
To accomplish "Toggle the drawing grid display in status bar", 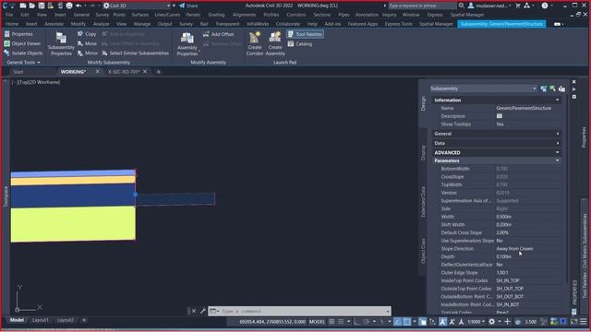I will click(332, 322).
